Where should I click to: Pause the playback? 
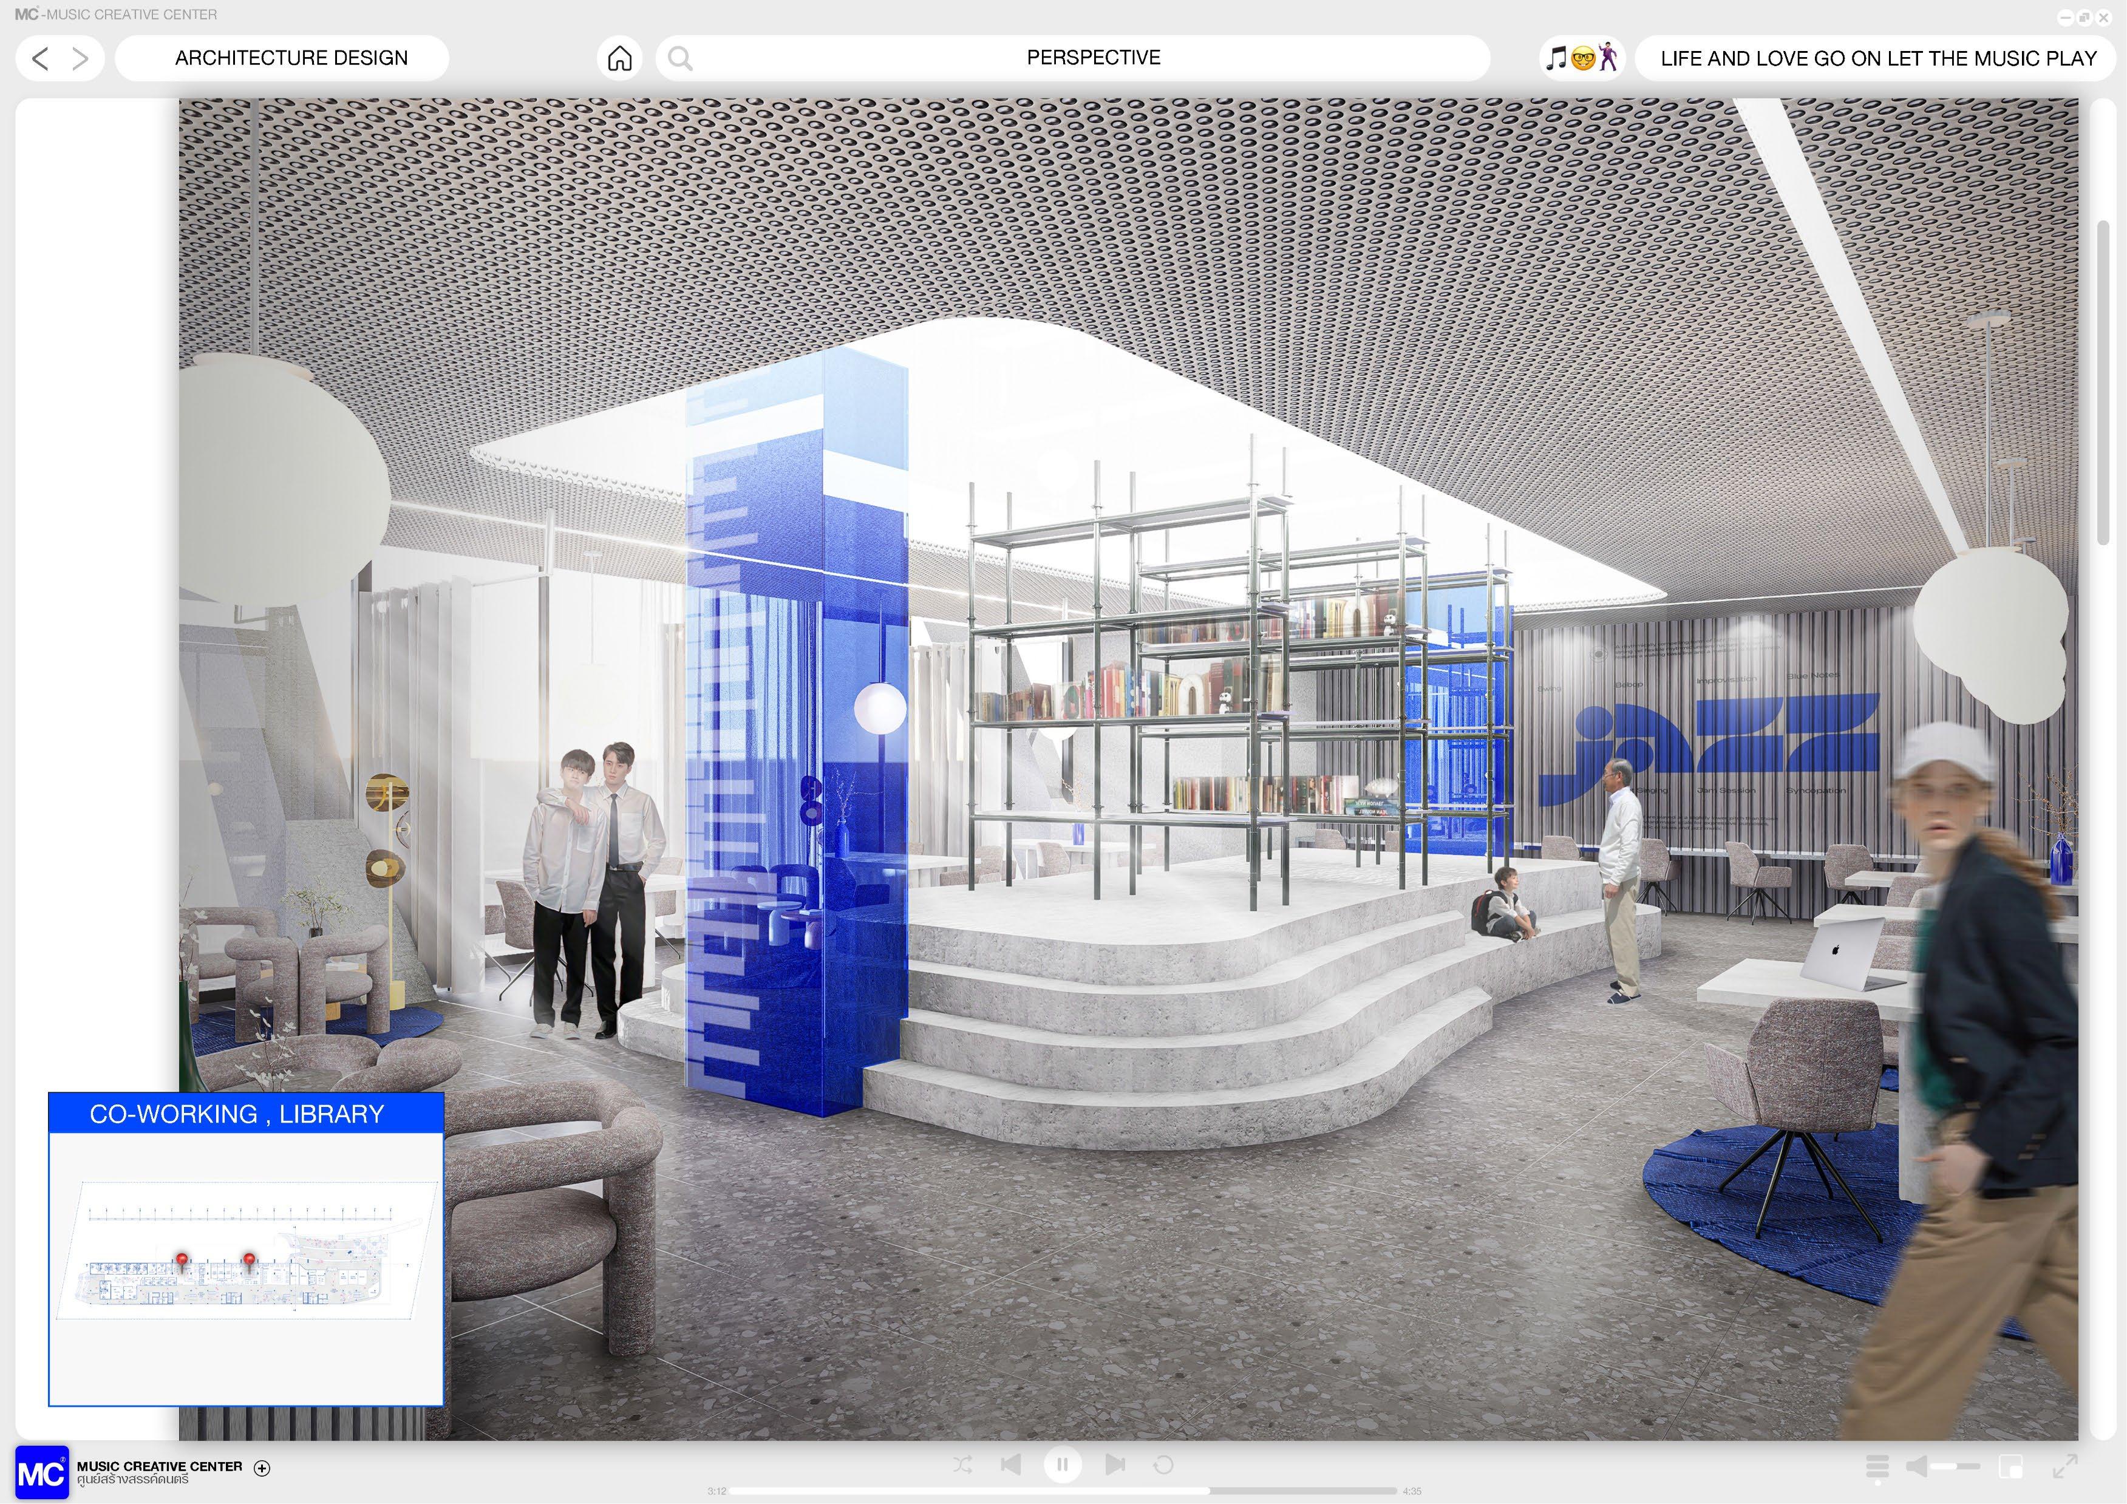(x=1063, y=1464)
